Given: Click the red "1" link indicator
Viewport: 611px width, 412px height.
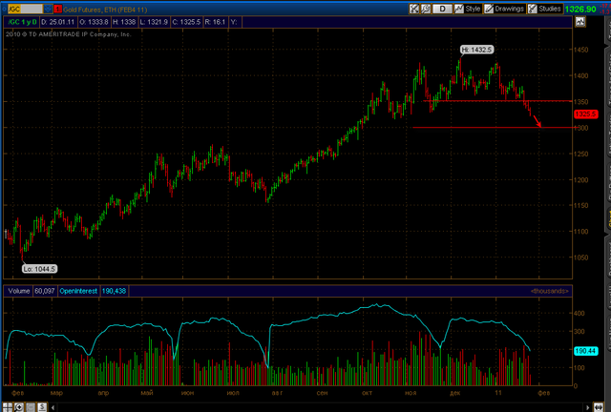Looking at the screenshot, I should (58, 9).
